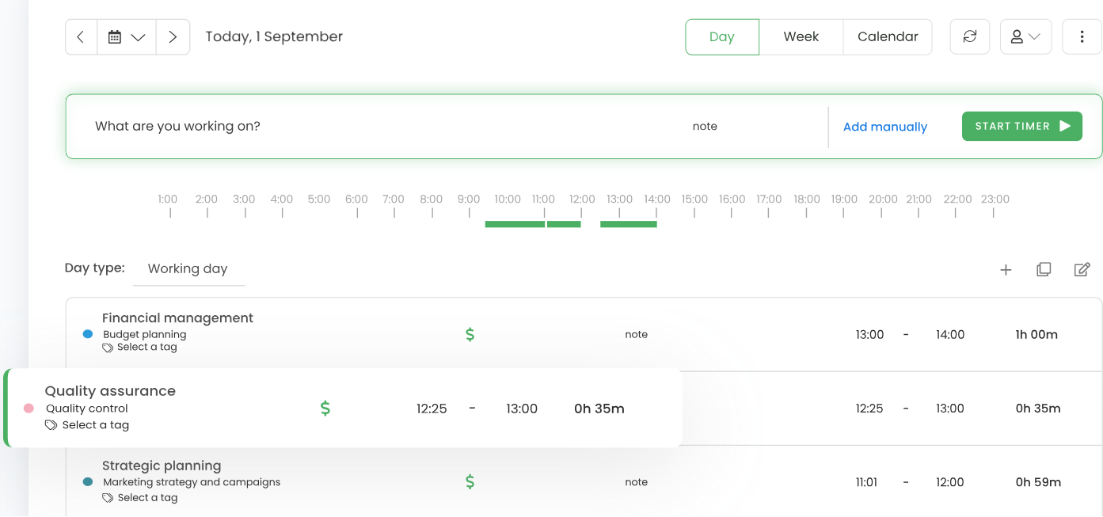Image resolution: width=1103 pixels, height=517 pixels.
Task: Click pink color dot of Quality assurance
Action: coord(29,409)
